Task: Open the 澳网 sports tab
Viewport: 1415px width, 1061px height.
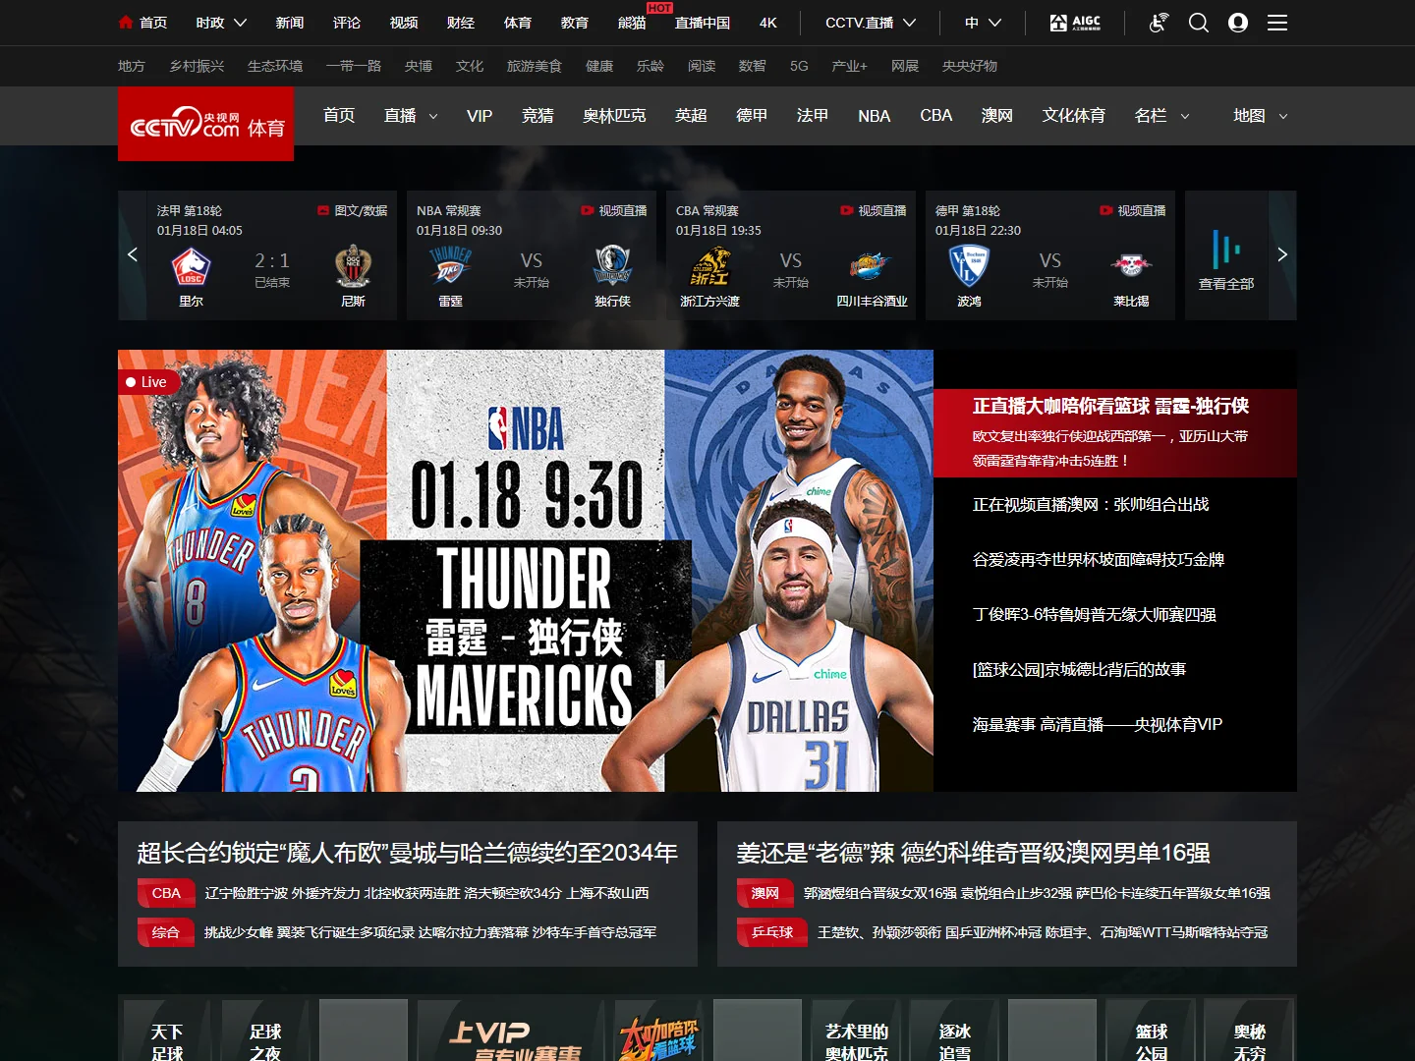Action: click(996, 116)
